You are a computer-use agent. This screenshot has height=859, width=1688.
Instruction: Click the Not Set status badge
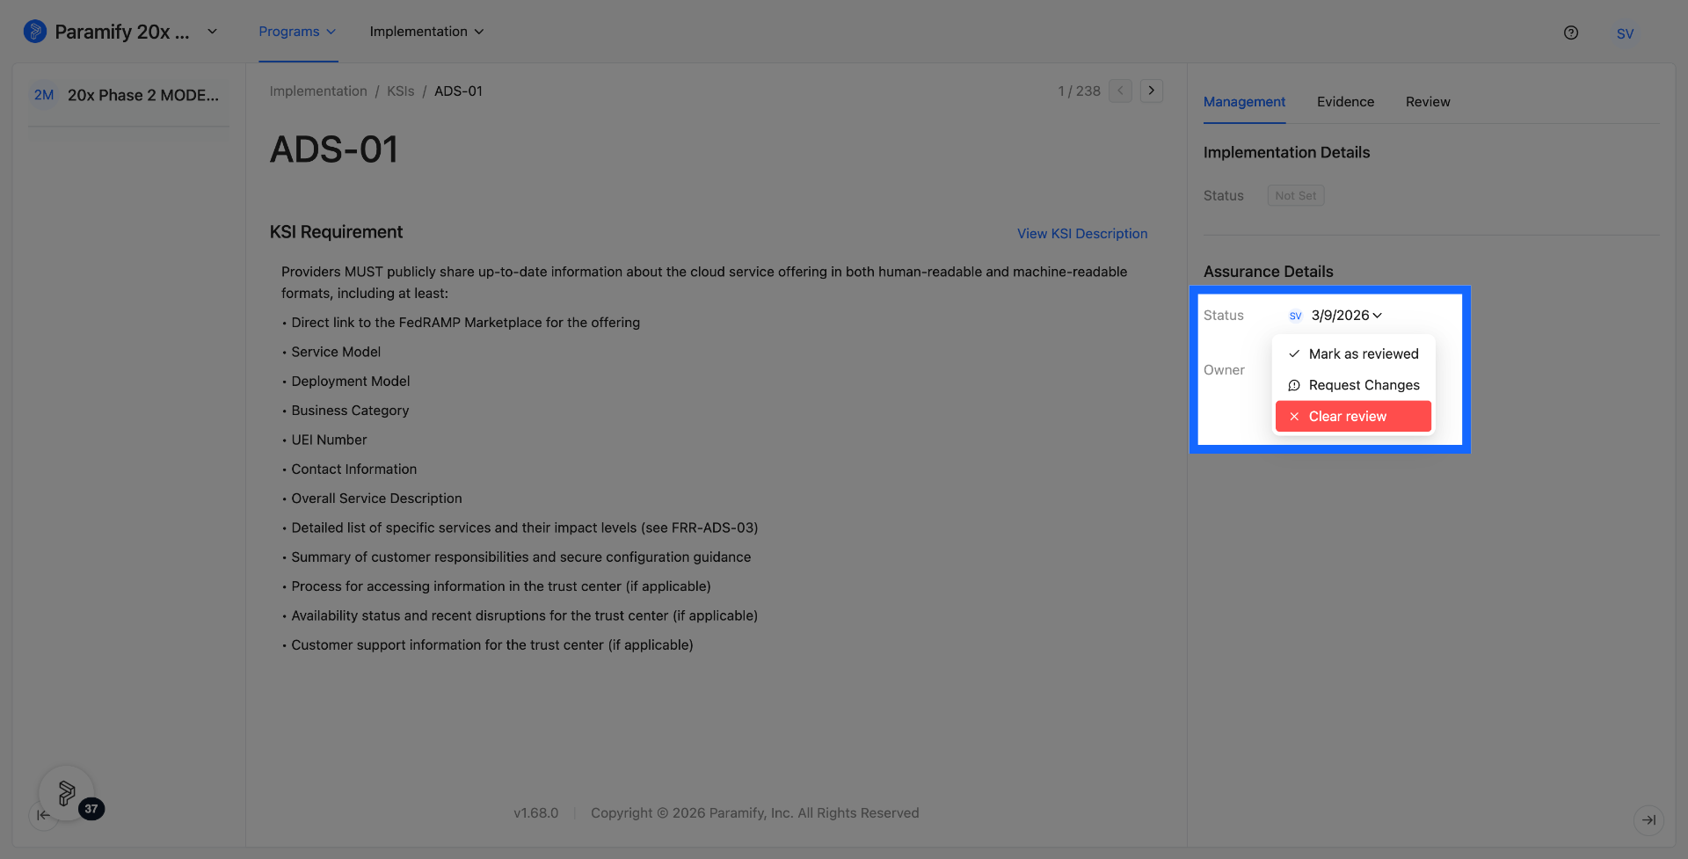tap(1296, 196)
